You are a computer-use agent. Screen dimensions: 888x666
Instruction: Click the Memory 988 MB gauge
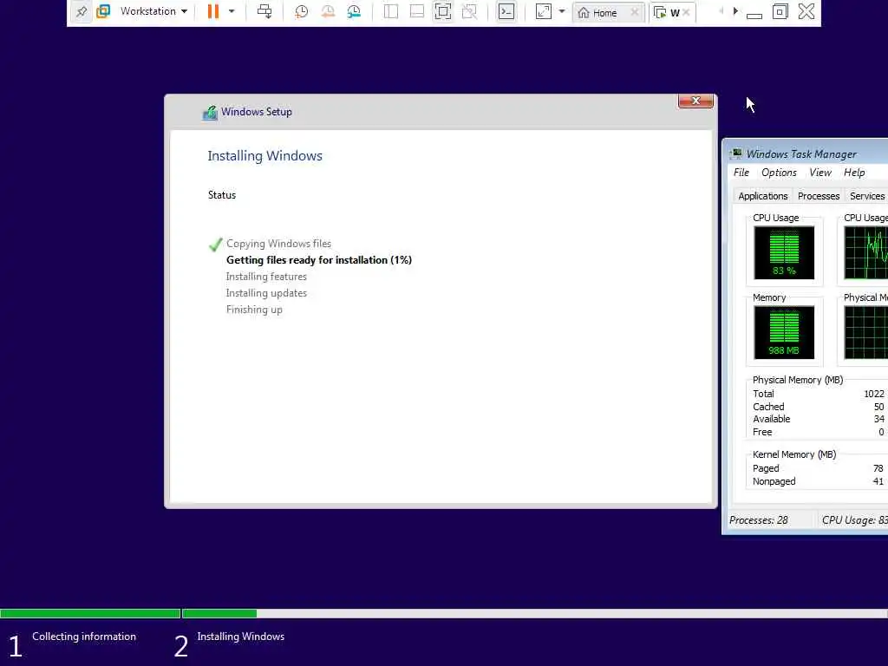pyautogui.click(x=784, y=332)
